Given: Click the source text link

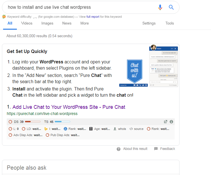Looking at the screenshot, I should 139,129.
